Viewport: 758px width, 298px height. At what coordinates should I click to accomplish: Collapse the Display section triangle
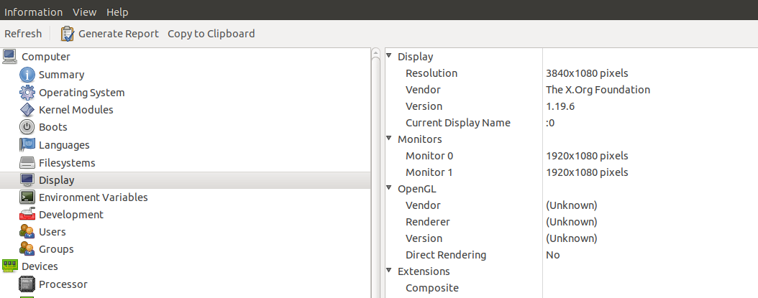coord(389,56)
